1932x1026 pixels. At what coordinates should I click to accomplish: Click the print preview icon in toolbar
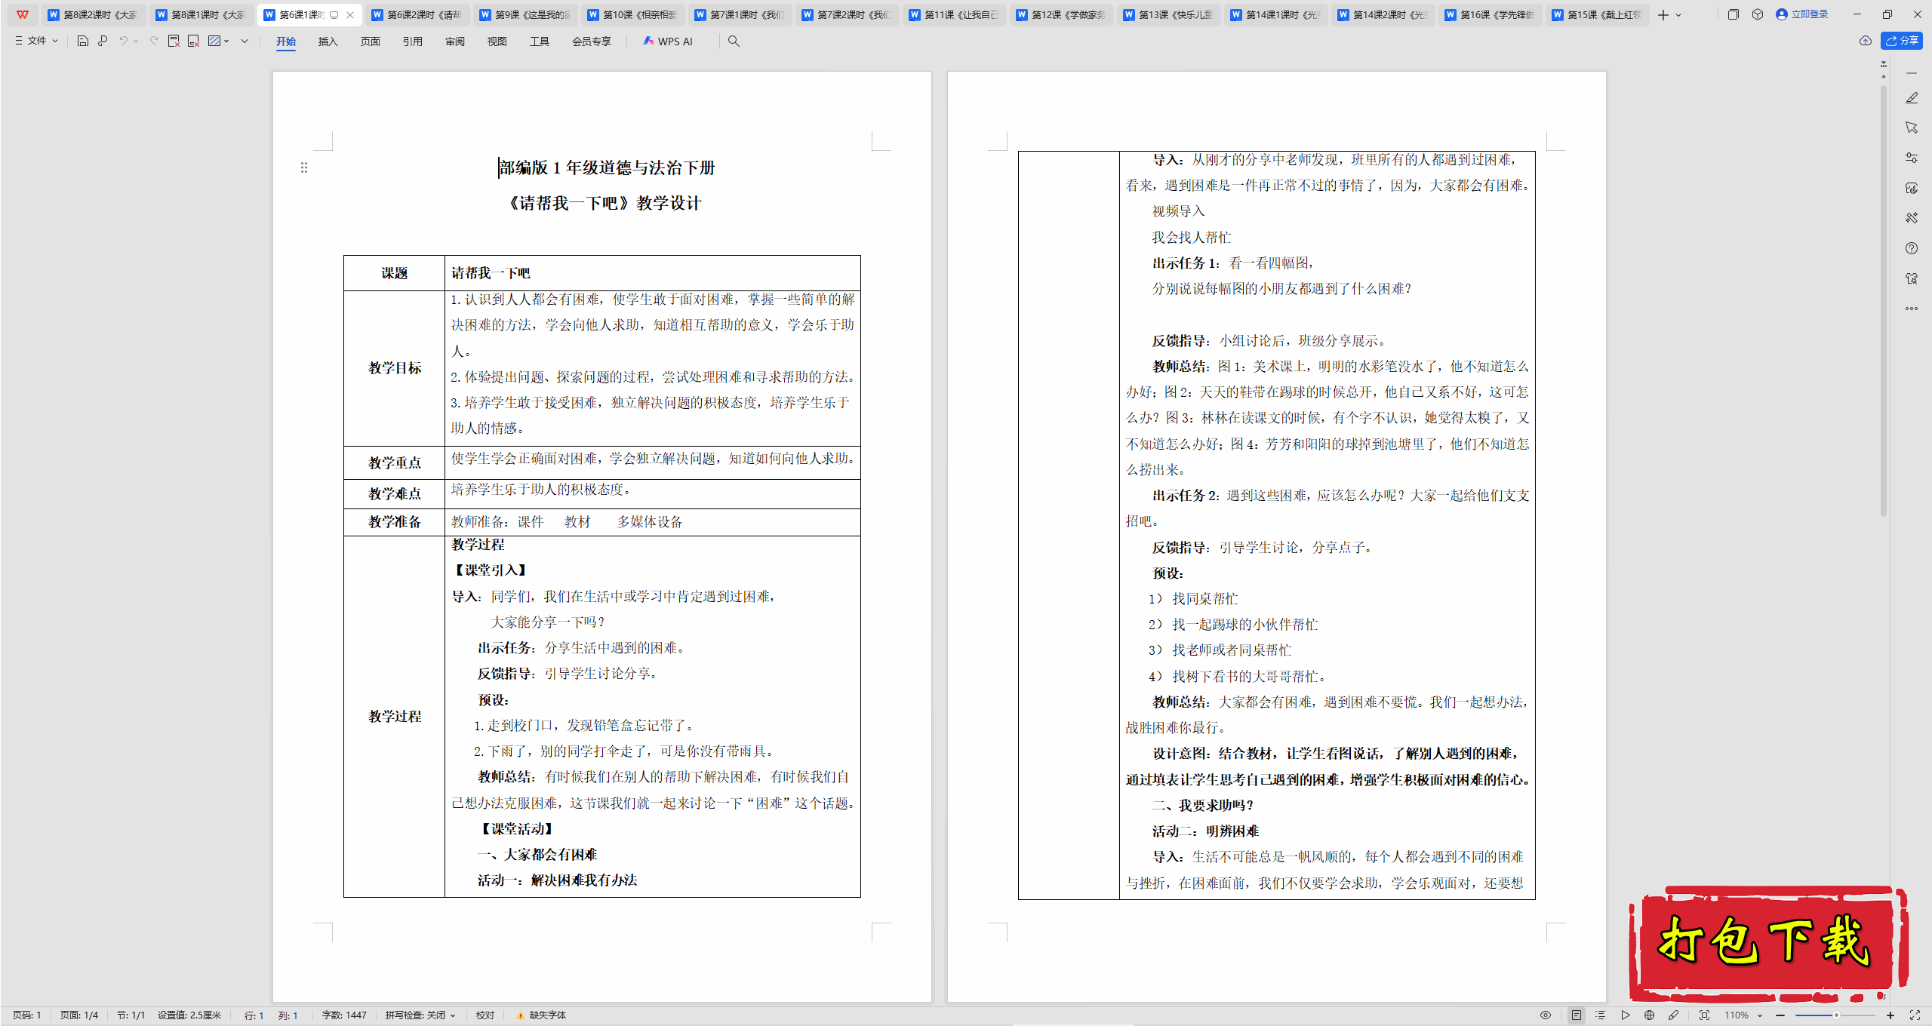[x=103, y=41]
